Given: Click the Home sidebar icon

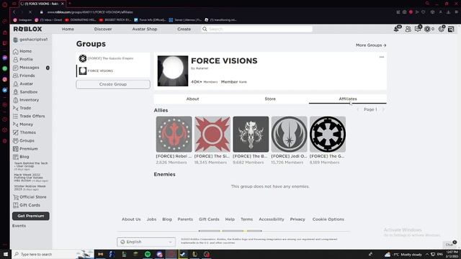Looking at the screenshot, I should (x=16, y=51).
